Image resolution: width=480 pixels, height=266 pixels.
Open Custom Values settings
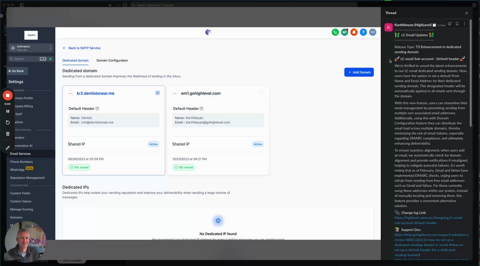click(x=21, y=201)
